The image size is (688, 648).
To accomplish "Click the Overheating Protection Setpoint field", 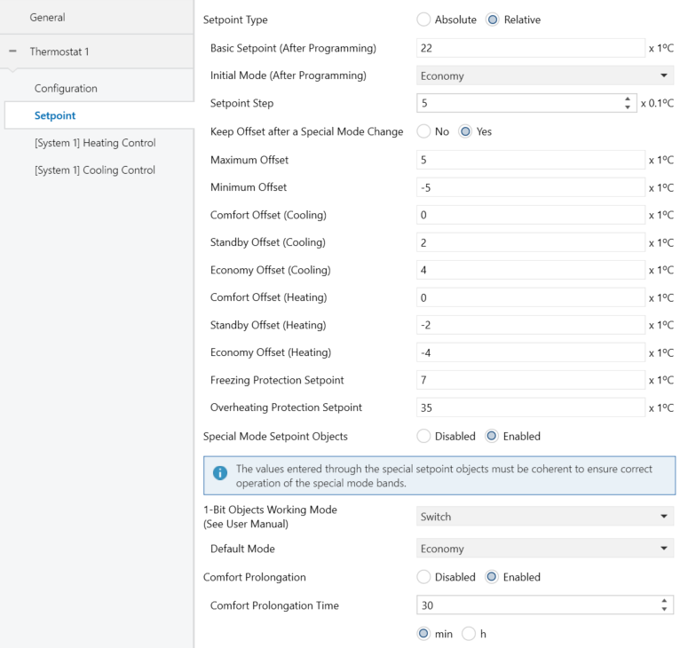I will (x=531, y=407).
